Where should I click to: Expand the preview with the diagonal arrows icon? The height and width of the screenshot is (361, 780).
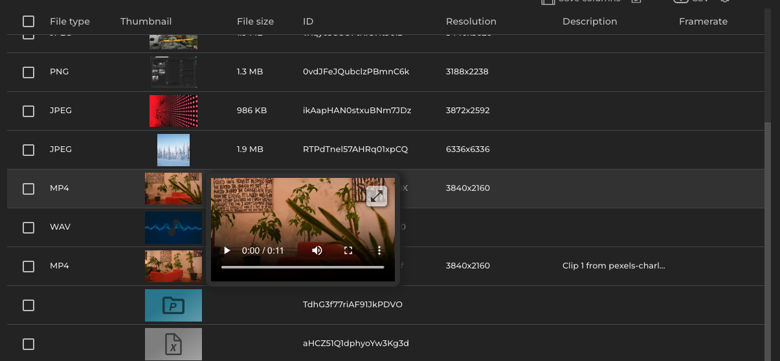[377, 196]
